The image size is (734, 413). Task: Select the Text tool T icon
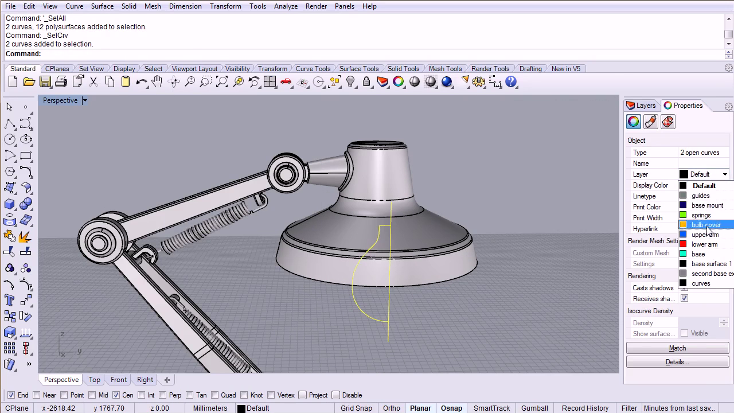tap(10, 300)
